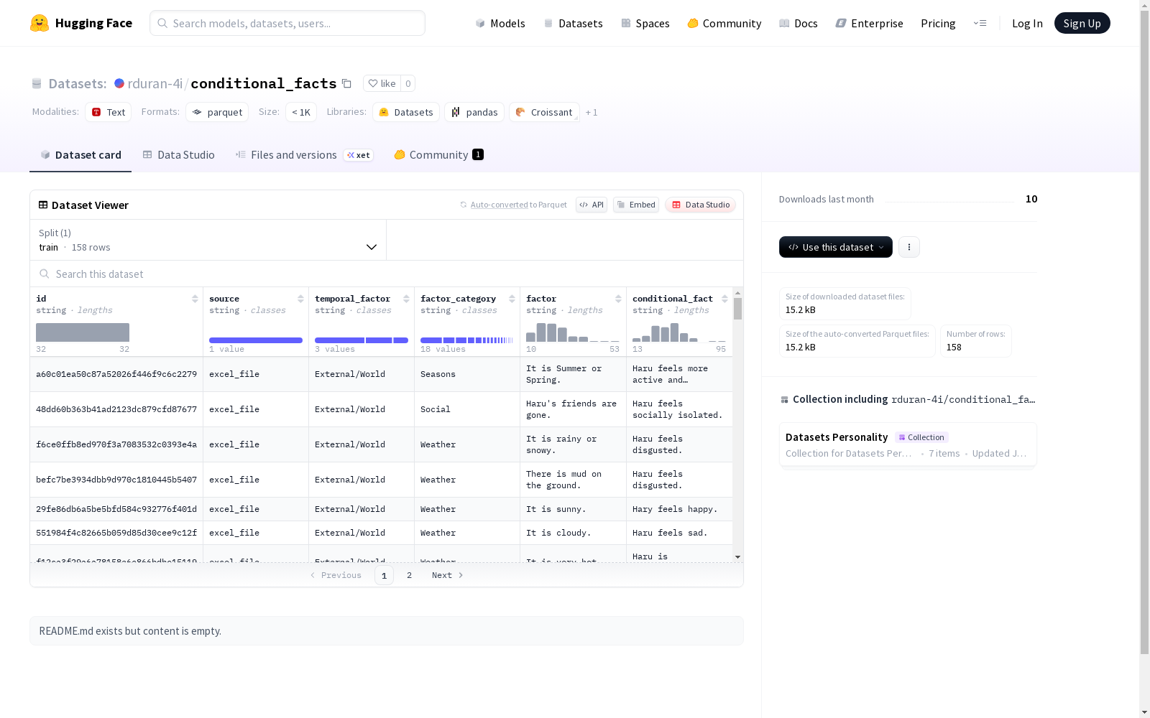Open the Datasets Personality collection card
This screenshot has width=1150, height=718.
tap(908, 445)
